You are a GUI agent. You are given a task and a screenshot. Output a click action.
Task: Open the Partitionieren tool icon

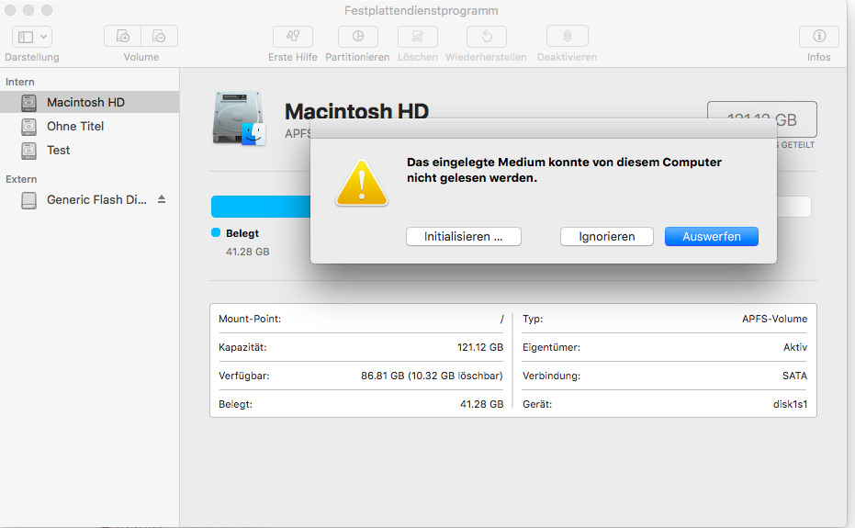click(x=358, y=36)
